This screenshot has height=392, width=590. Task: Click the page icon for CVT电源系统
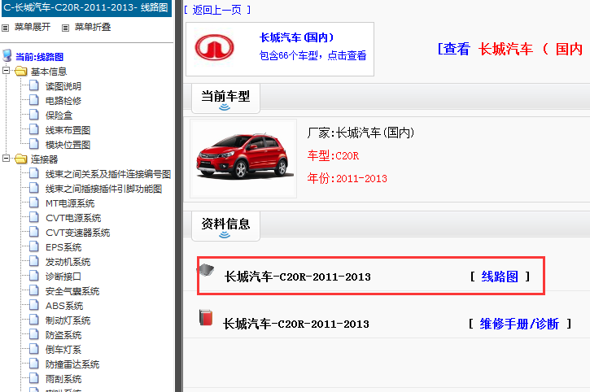click(x=34, y=217)
